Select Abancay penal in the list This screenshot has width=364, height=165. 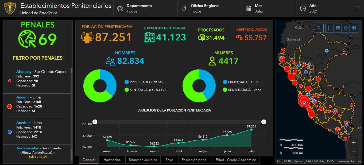click(37, 81)
